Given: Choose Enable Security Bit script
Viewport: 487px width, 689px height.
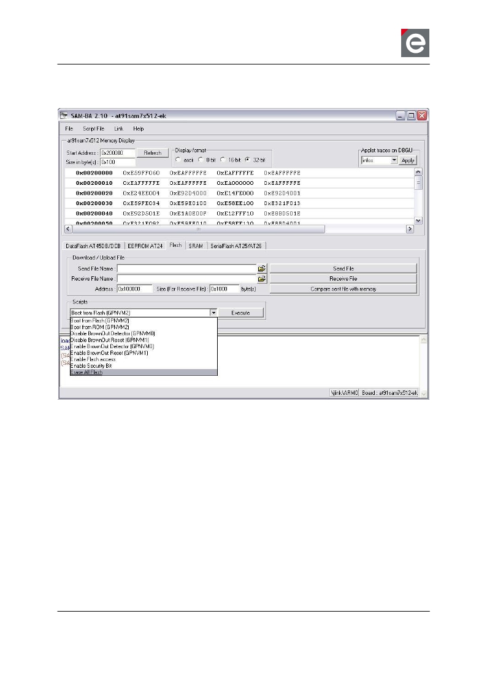Looking at the screenshot, I should pos(144,365).
